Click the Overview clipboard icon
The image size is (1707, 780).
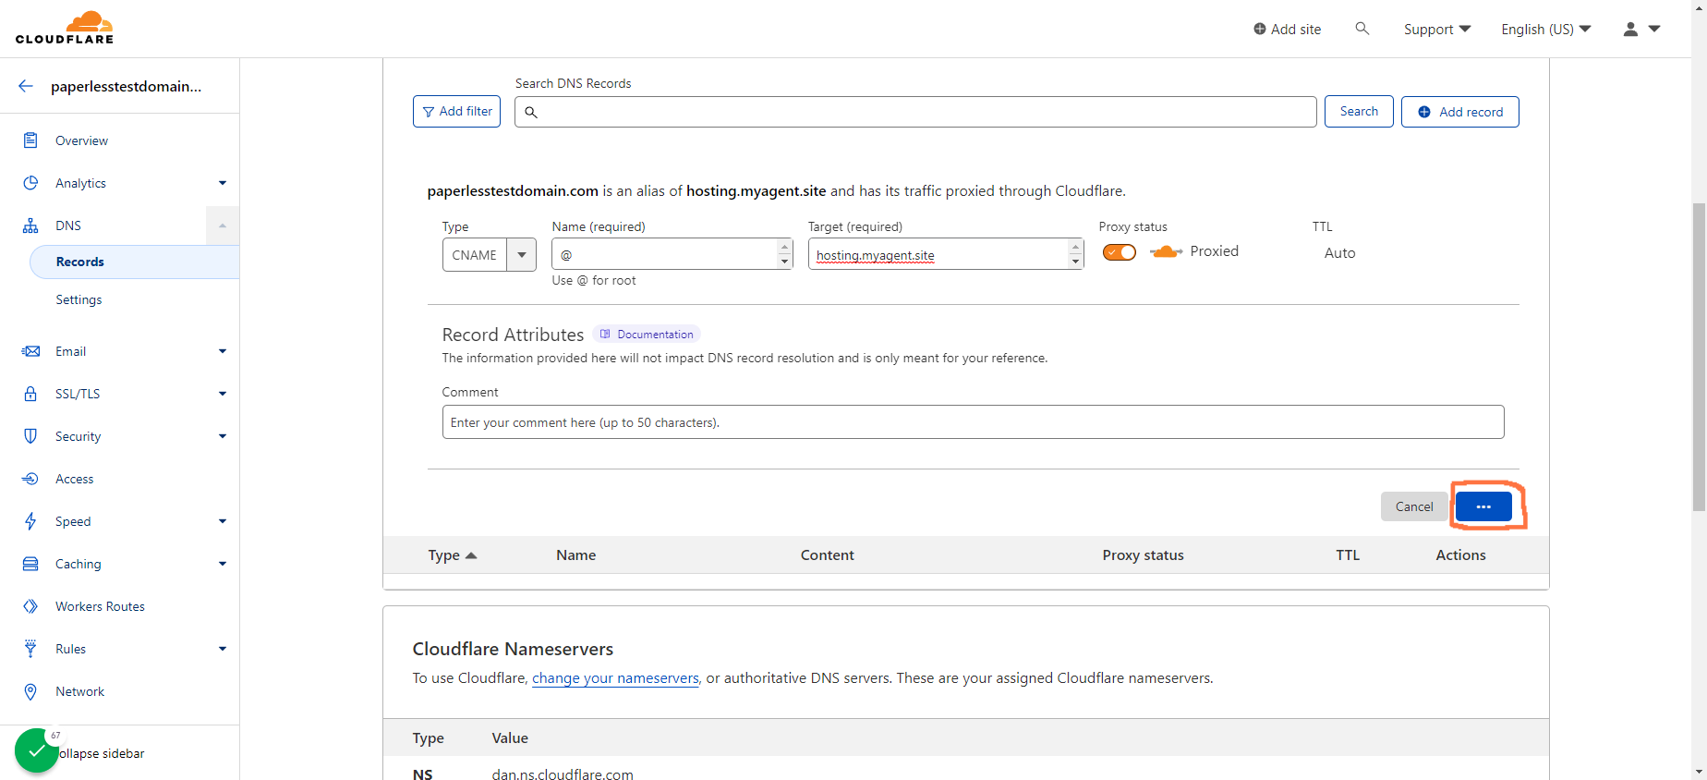[x=30, y=140]
